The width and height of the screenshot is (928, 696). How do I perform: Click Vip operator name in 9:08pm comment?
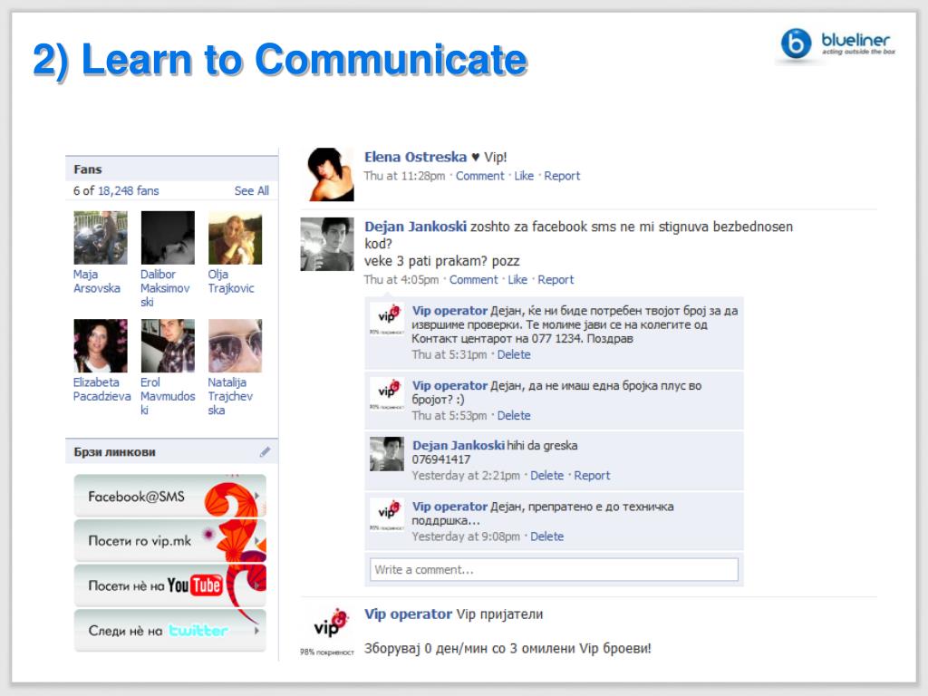449,507
